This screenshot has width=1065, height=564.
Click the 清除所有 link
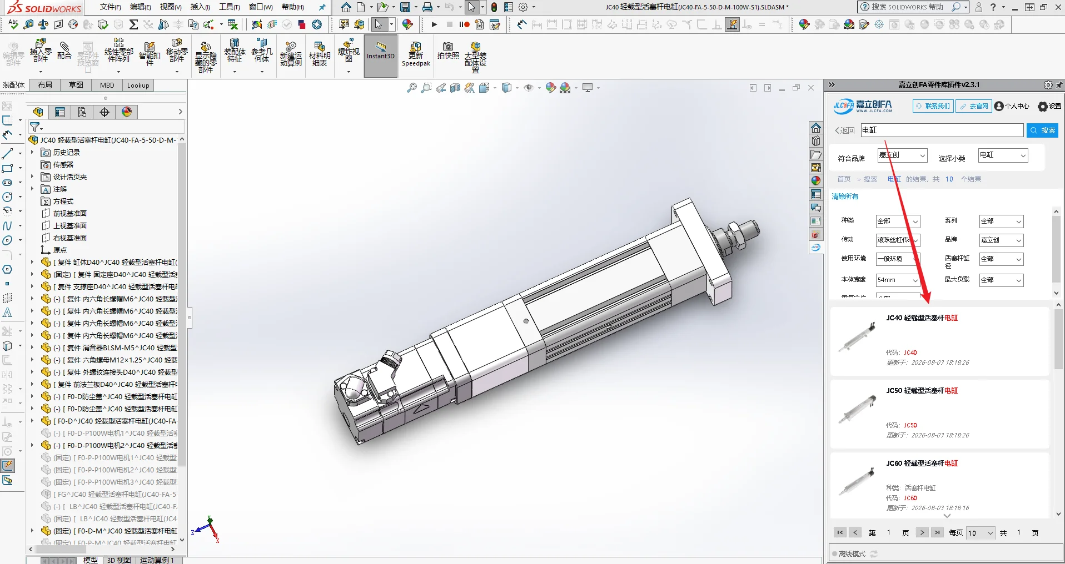845,197
